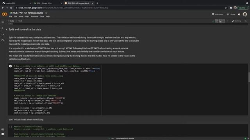Click the code line test_features = np.array(test_df)
The image size is (250, 140).
point(32,113)
